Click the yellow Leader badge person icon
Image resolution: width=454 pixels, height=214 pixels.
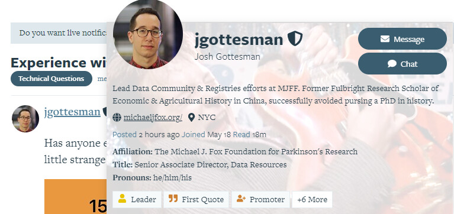[122, 199]
